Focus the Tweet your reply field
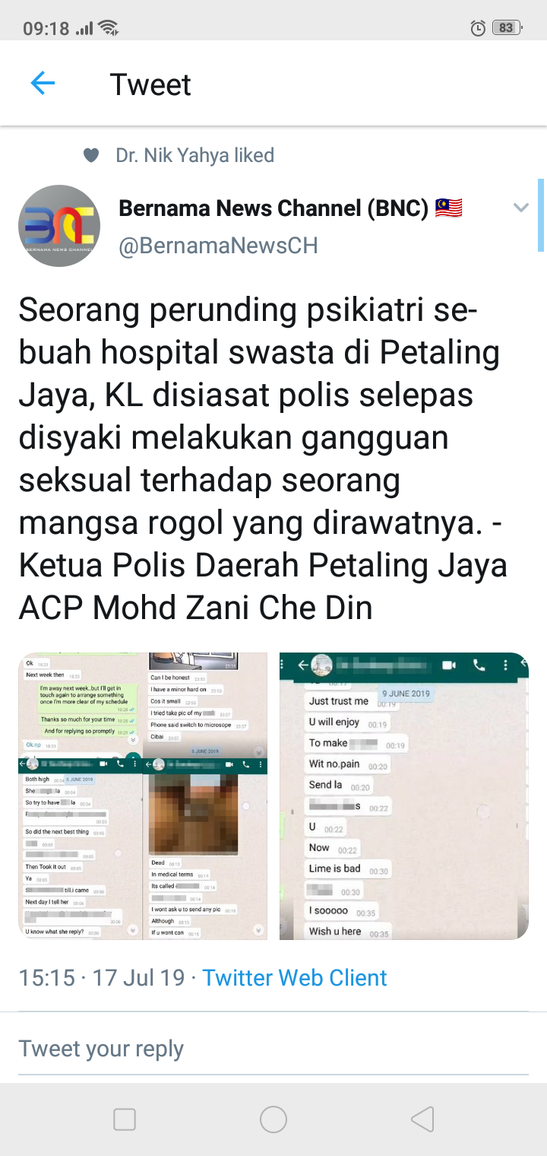 pos(273,1049)
